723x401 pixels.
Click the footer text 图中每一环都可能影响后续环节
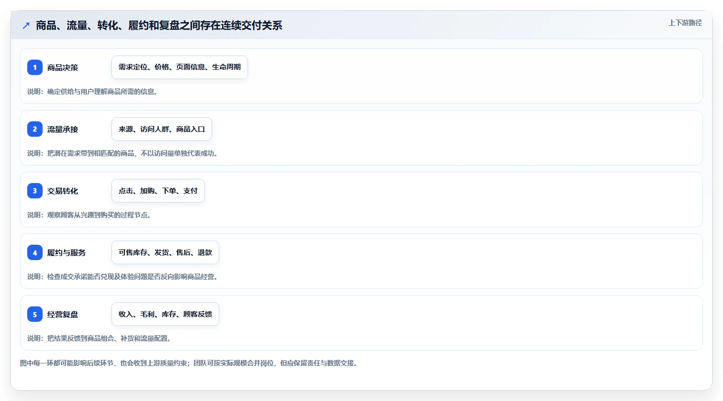[188, 363]
